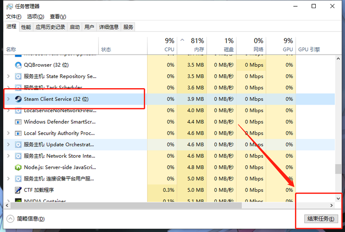The width and height of the screenshot is (345, 232).
Task: Minimize the Task Manager window
Action: click(x=295, y=6)
